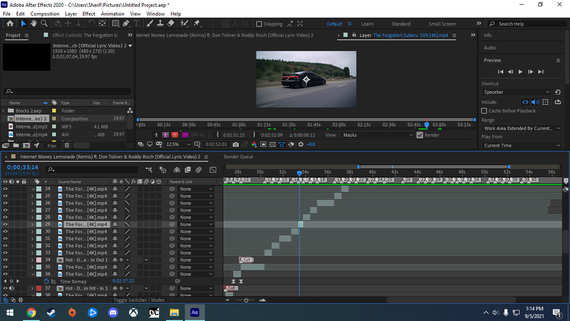Hide layer 34 Hst In Out 1 eye icon
Image resolution: width=570 pixels, height=321 pixels.
coord(5,260)
